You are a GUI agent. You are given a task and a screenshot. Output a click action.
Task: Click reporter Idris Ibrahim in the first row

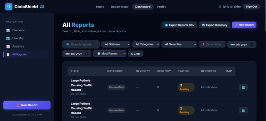(209, 87)
